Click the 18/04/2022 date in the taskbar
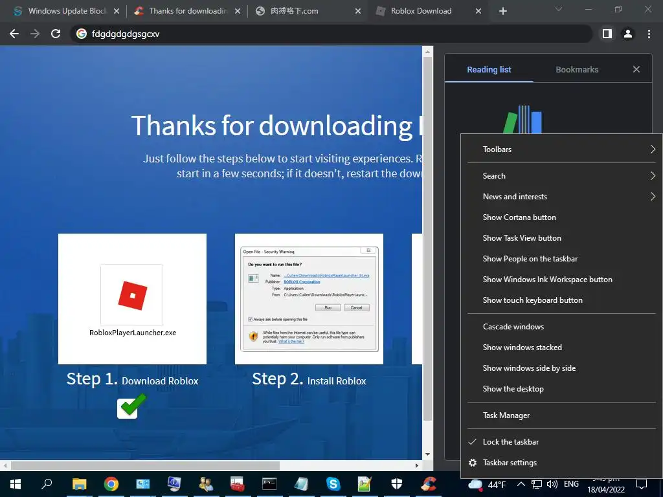663x497 pixels. pos(605,490)
